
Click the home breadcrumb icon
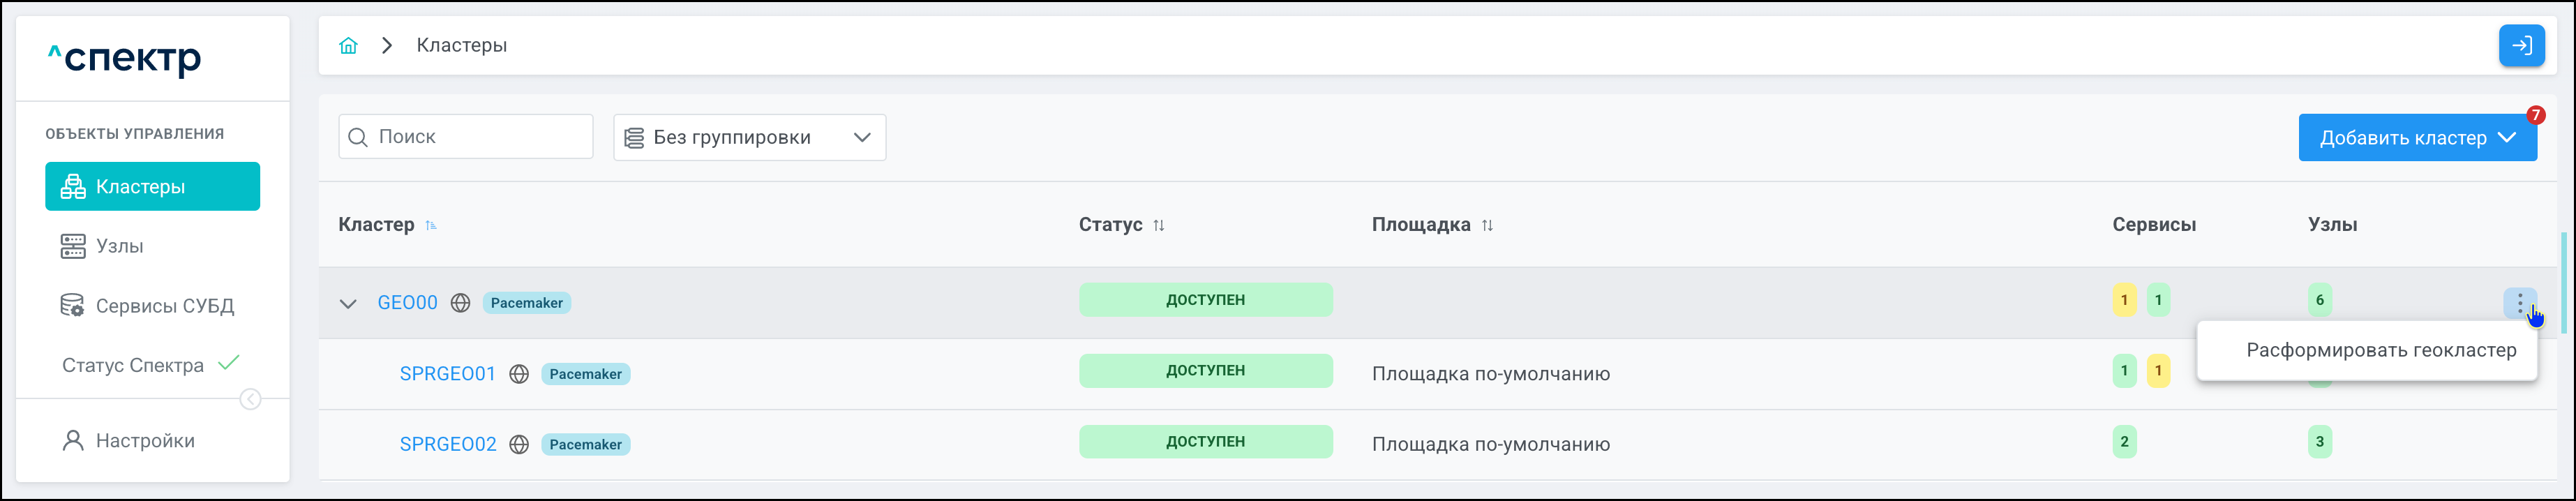coord(348,46)
